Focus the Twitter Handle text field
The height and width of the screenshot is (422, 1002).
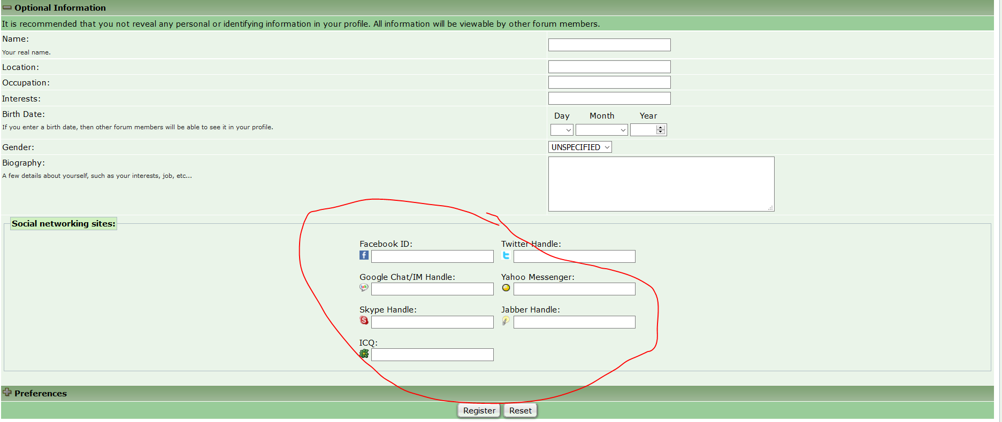pyautogui.click(x=574, y=256)
